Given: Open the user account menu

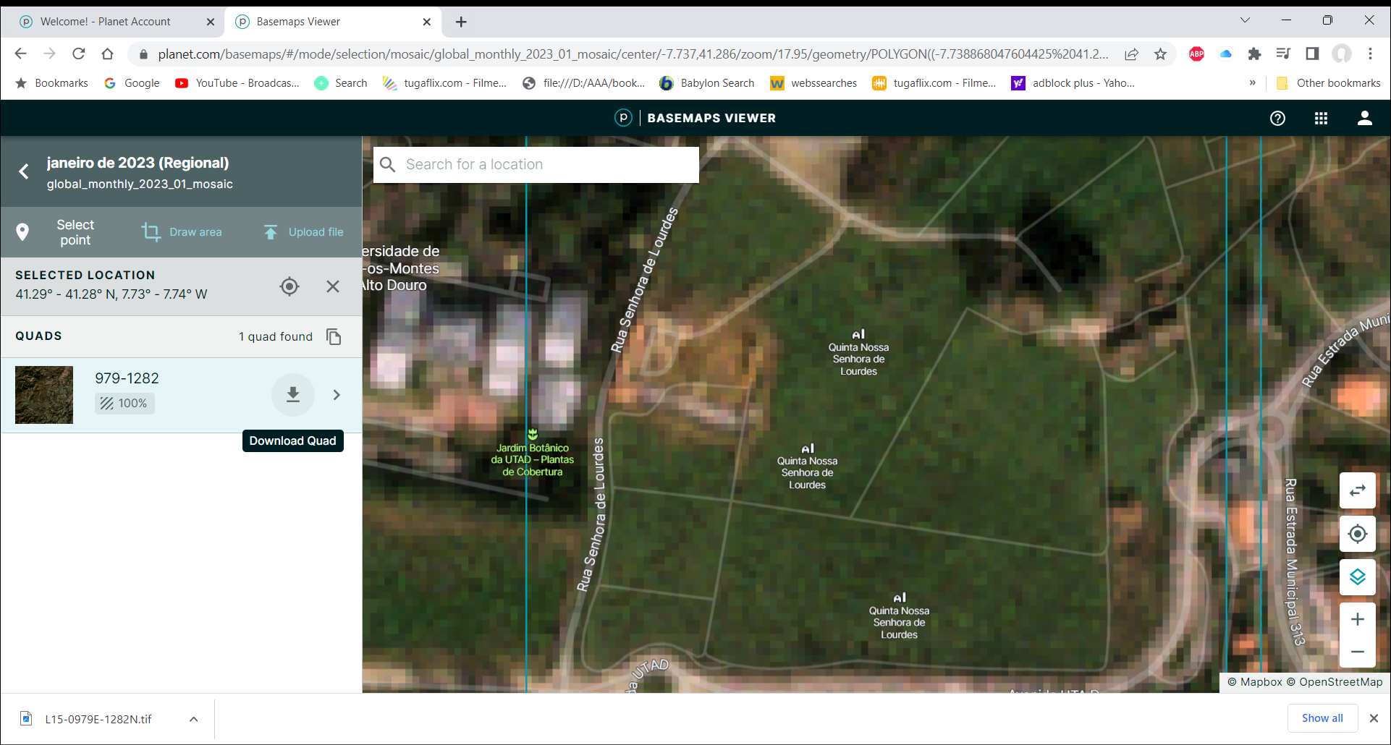Looking at the screenshot, I should tap(1365, 118).
